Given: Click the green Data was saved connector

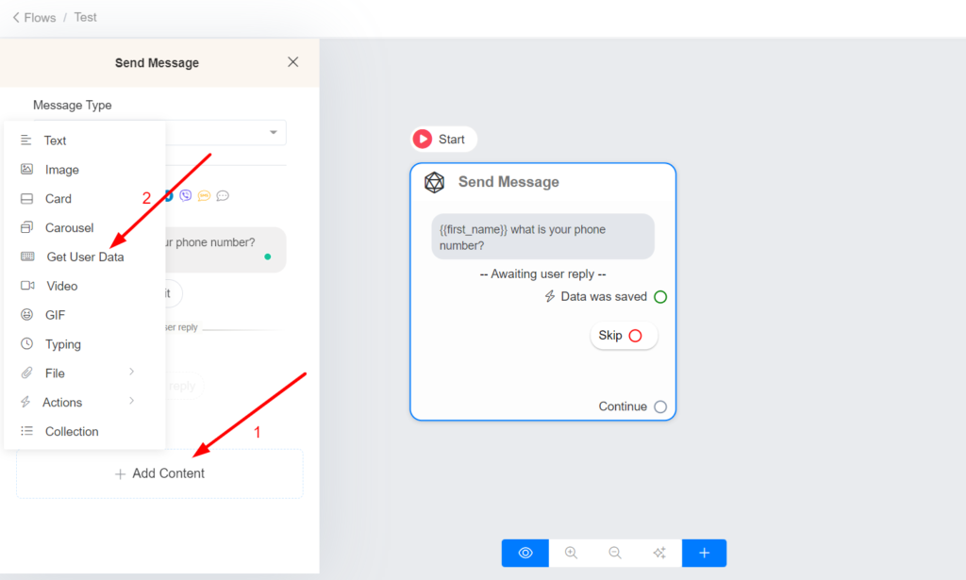Looking at the screenshot, I should click(660, 297).
